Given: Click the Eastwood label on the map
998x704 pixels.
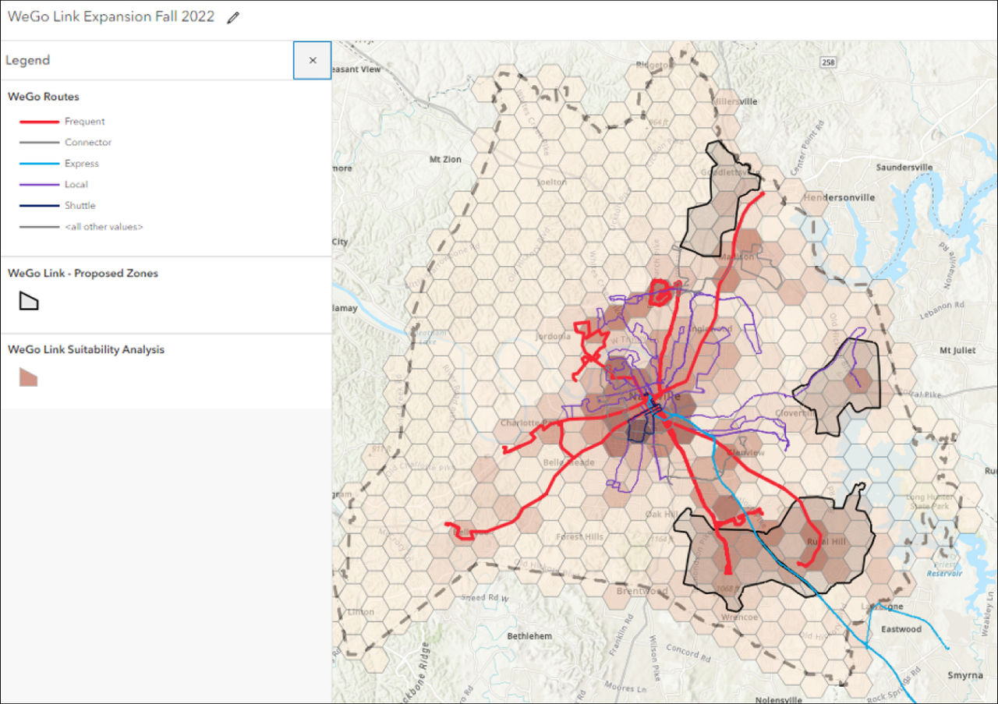Looking at the screenshot, I should [901, 629].
